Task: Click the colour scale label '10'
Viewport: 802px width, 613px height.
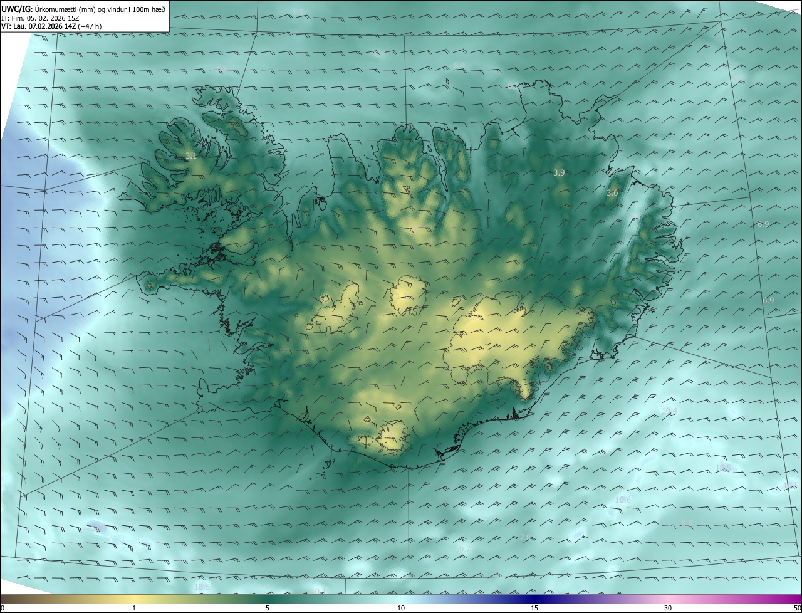Action: (401, 608)
